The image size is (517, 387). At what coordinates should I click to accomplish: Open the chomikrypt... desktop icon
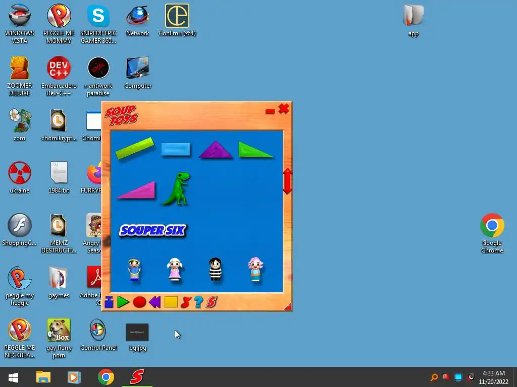point(59,125)
